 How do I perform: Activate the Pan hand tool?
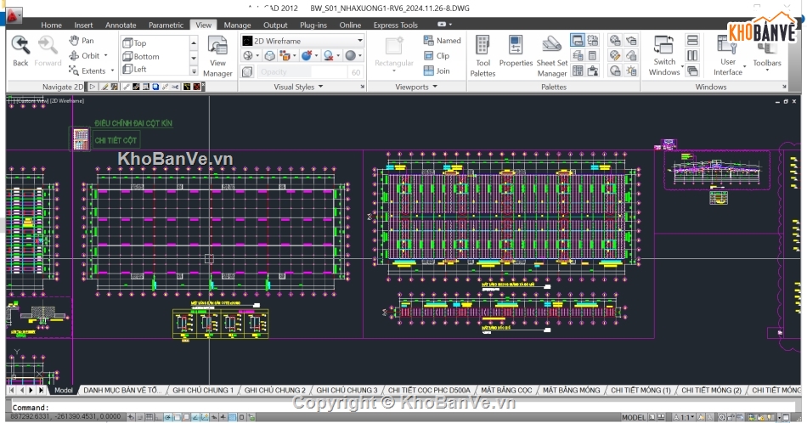[x=82, y=40]
